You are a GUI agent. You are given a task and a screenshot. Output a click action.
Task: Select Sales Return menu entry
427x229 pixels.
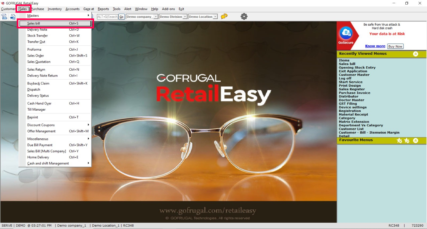point(55,70)
